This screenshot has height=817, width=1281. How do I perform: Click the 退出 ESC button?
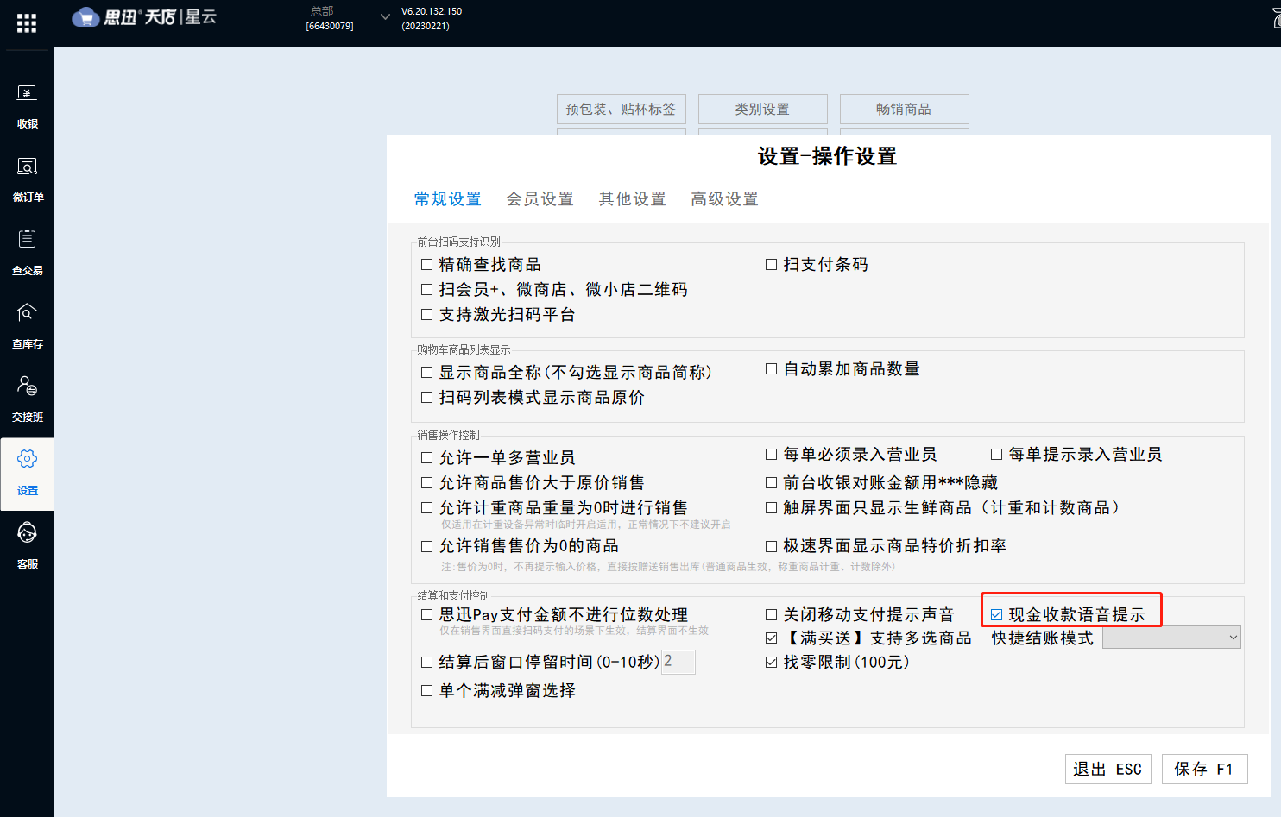point(1107,770)
